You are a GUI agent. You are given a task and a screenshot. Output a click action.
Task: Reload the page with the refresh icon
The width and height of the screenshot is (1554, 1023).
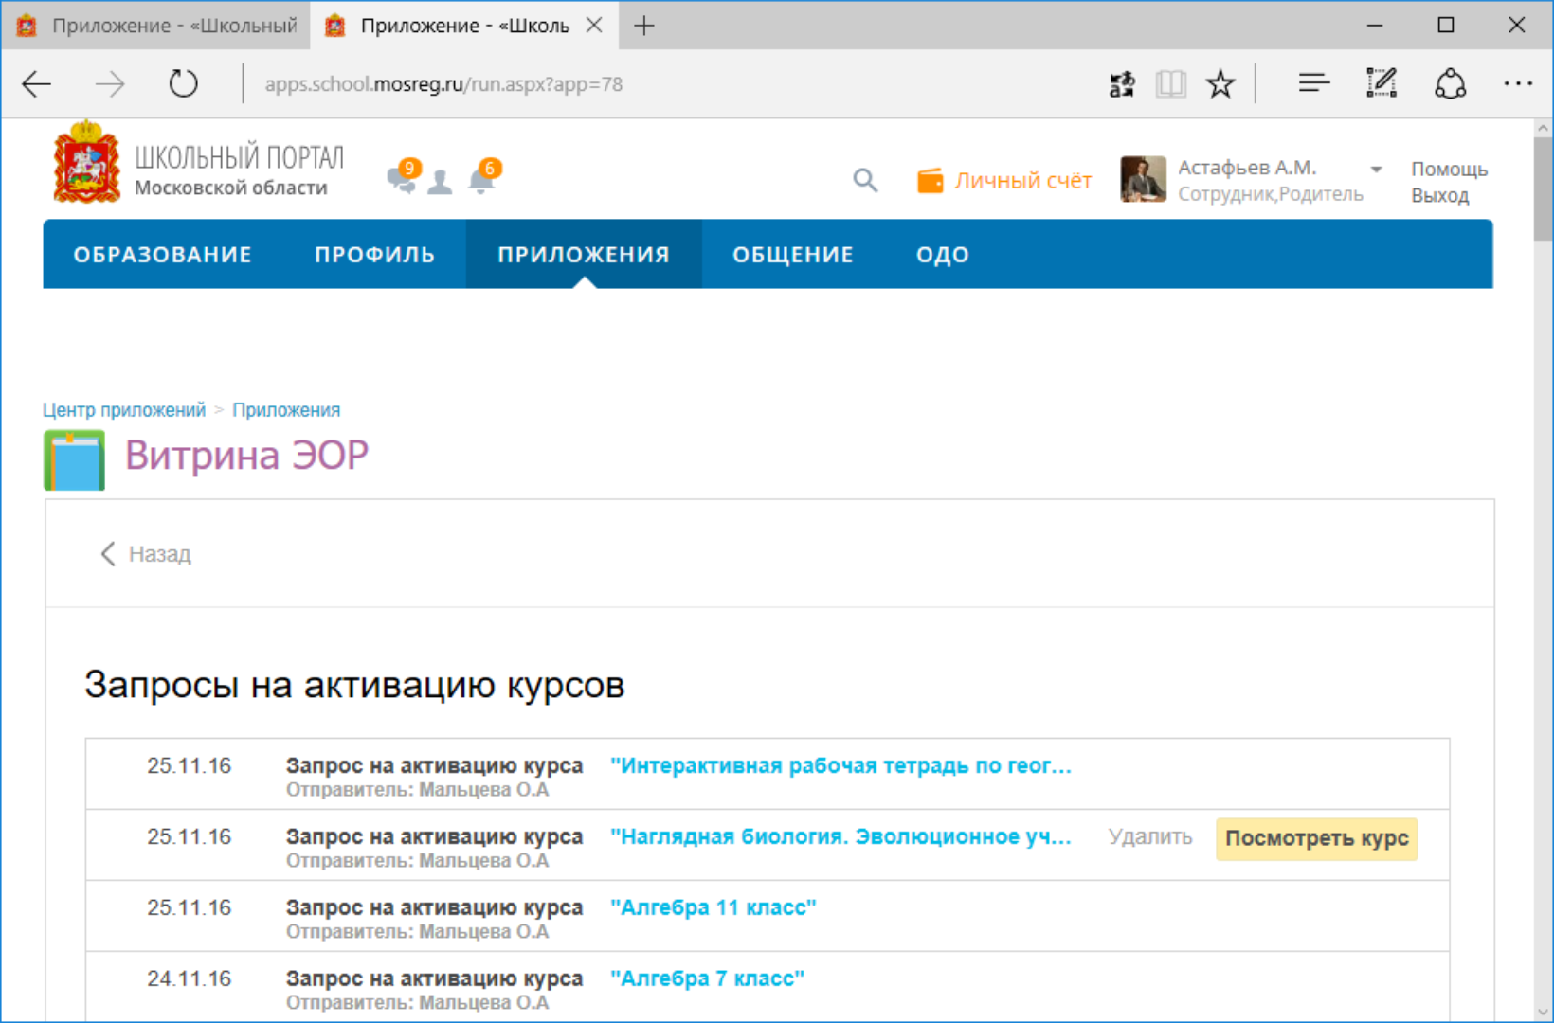[183, 84]
